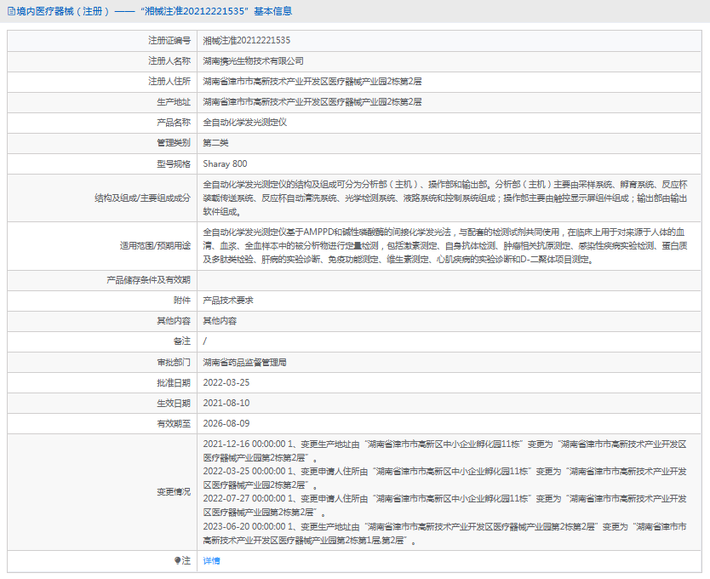Click the 产品名称 label
710x579 pixels.
click(174, 123)
